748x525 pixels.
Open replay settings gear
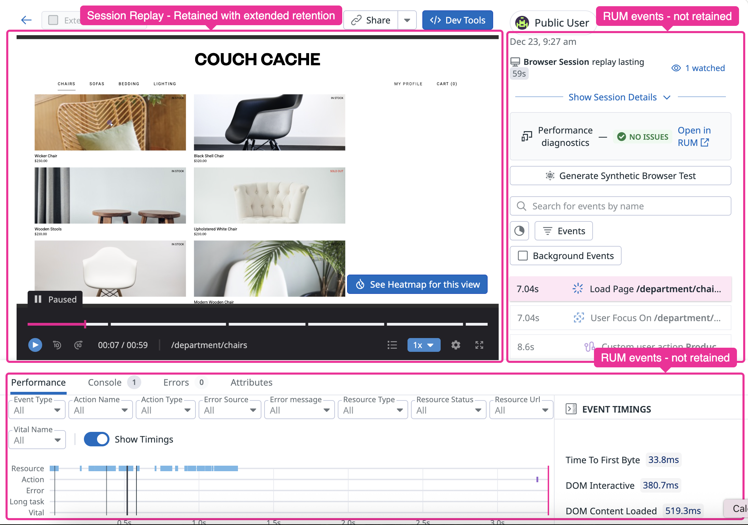455,345
